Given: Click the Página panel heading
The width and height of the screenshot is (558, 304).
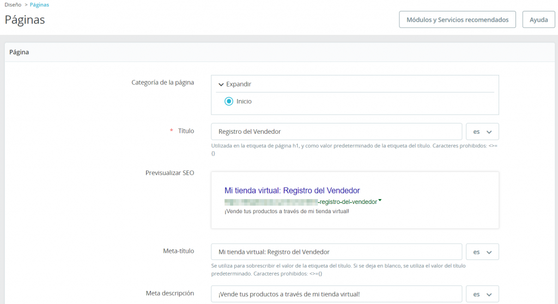Looking at the screenshot, I should coord(19,52).
